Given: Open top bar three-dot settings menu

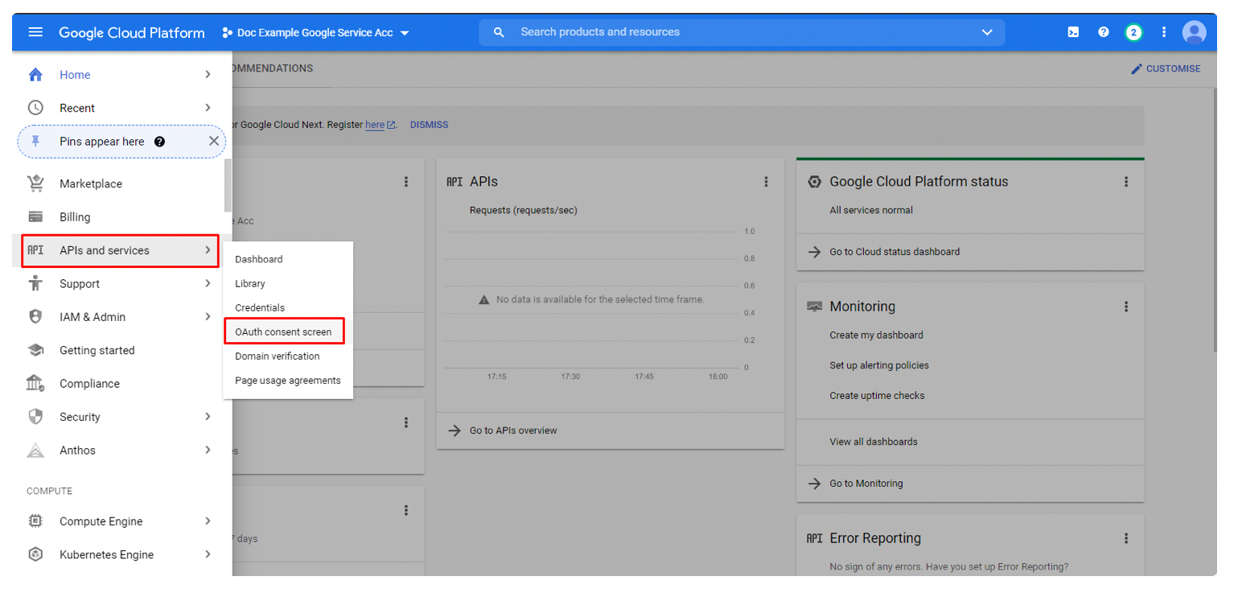Looking at the screenshot, I should point(1163,32).
